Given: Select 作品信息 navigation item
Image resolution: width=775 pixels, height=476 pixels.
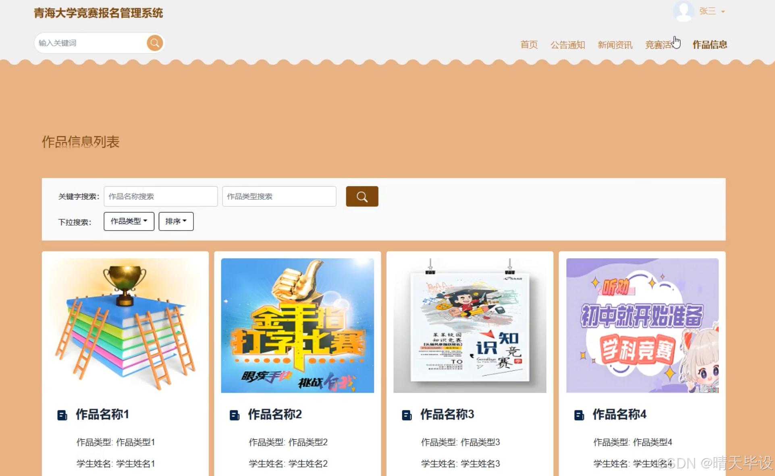Looking at the screenshot, I should coord(710,45).
